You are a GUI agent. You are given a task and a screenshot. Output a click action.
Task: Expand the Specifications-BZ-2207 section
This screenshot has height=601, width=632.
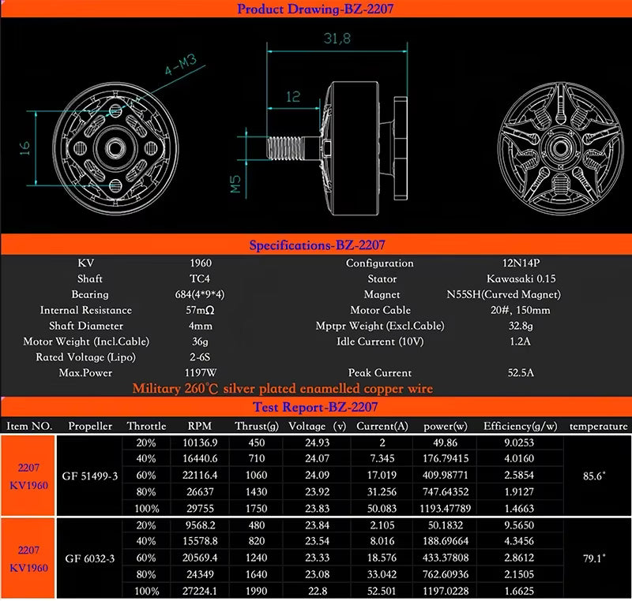(316, 243)
